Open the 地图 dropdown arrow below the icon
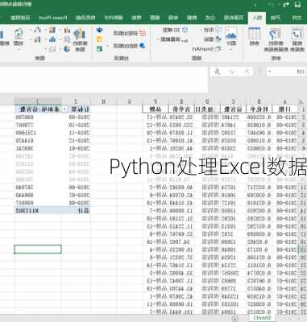307x322 pixels. 19,49
